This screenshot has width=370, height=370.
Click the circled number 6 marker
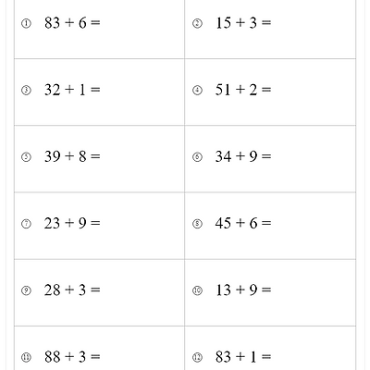pyautogui.click(x=197, y=157)
